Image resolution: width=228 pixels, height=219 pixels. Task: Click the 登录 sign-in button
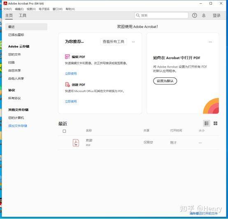[x=216, y=15]
